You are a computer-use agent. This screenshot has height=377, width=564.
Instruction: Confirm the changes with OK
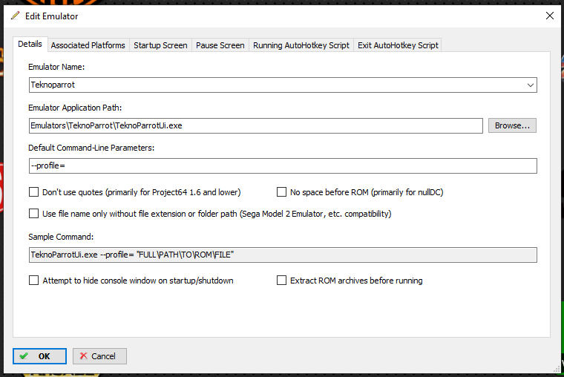pyautogui.click(x=39, y=356)
